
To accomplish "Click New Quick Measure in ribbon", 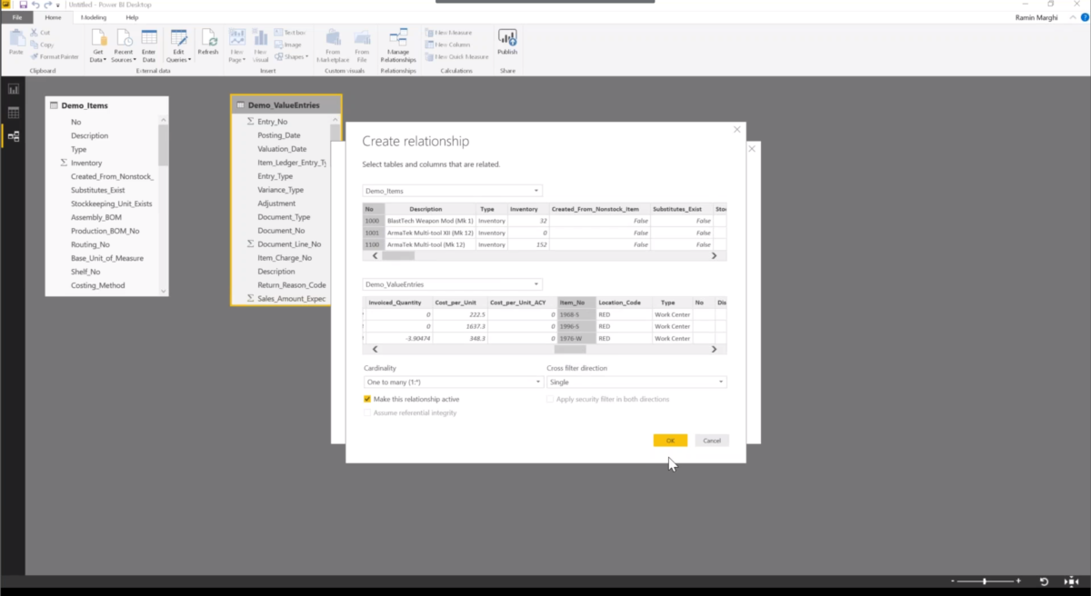I will tap(456, 56).
